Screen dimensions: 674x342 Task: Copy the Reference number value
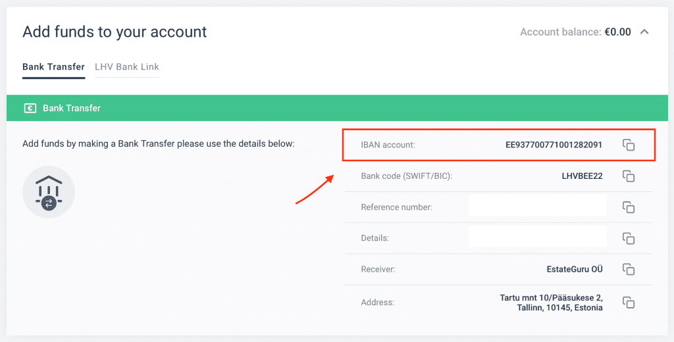point(629,207)
